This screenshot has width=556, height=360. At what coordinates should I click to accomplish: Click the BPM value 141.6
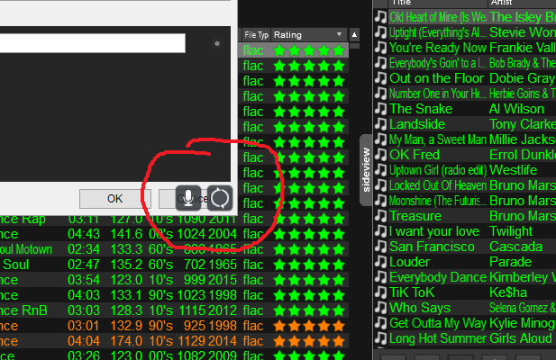pos(126,234)
